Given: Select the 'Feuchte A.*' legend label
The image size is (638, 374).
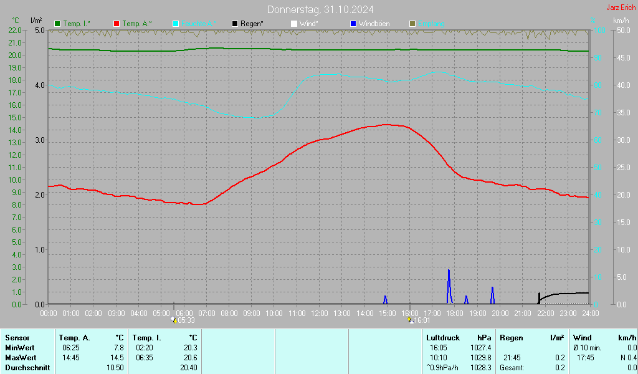Looking at the screenshot, I should pos(199,24).
